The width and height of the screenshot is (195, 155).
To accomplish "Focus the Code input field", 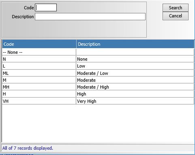I will [46, 8].
